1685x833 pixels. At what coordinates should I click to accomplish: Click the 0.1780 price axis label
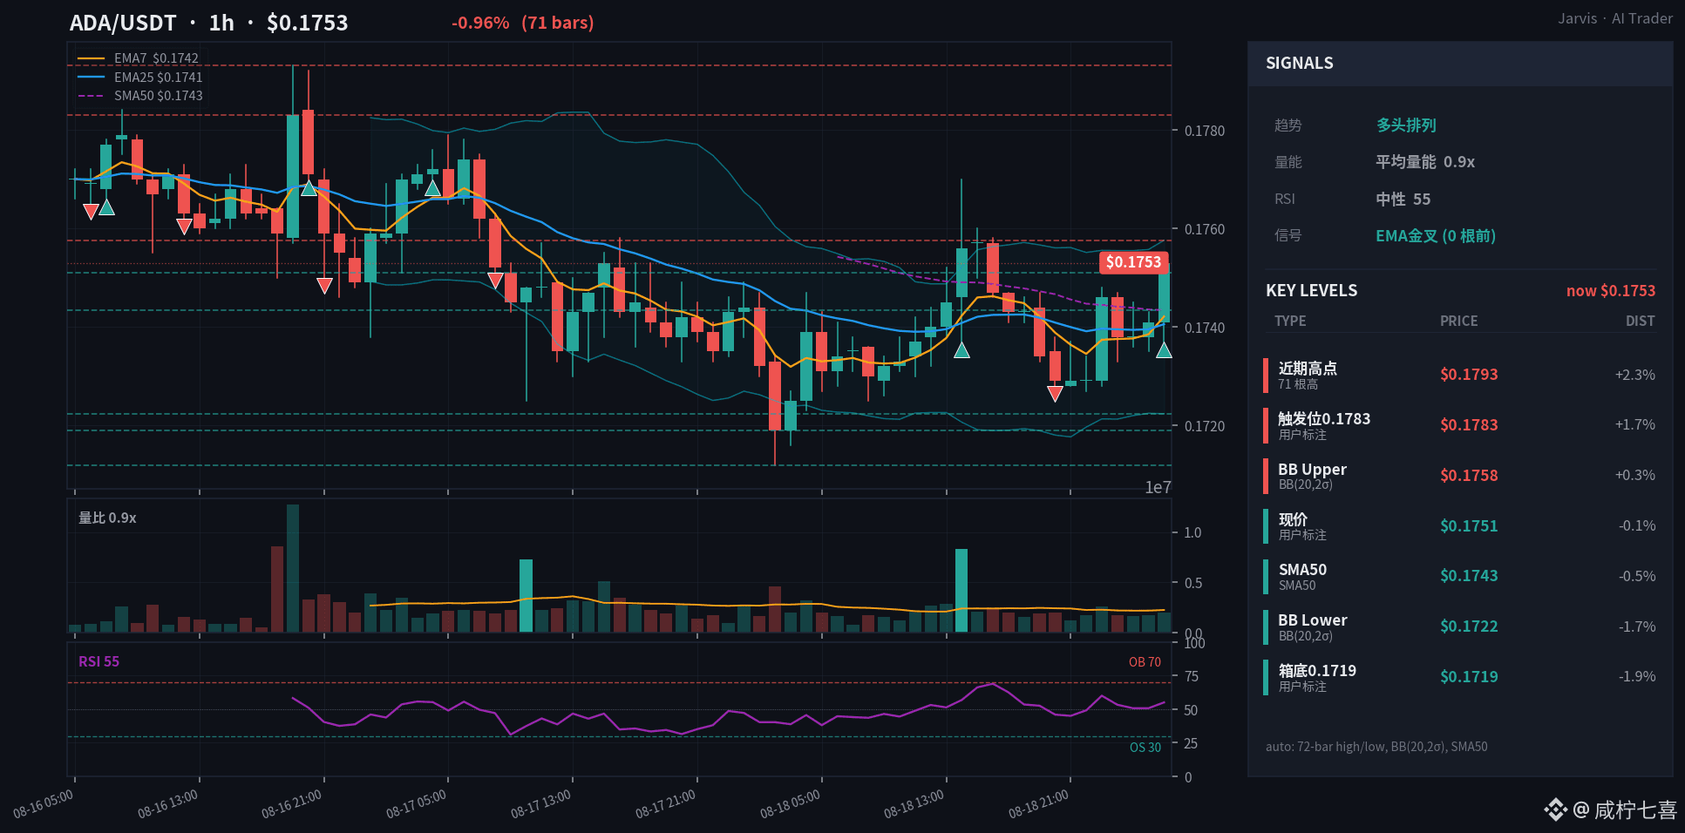coord(1205,131)
